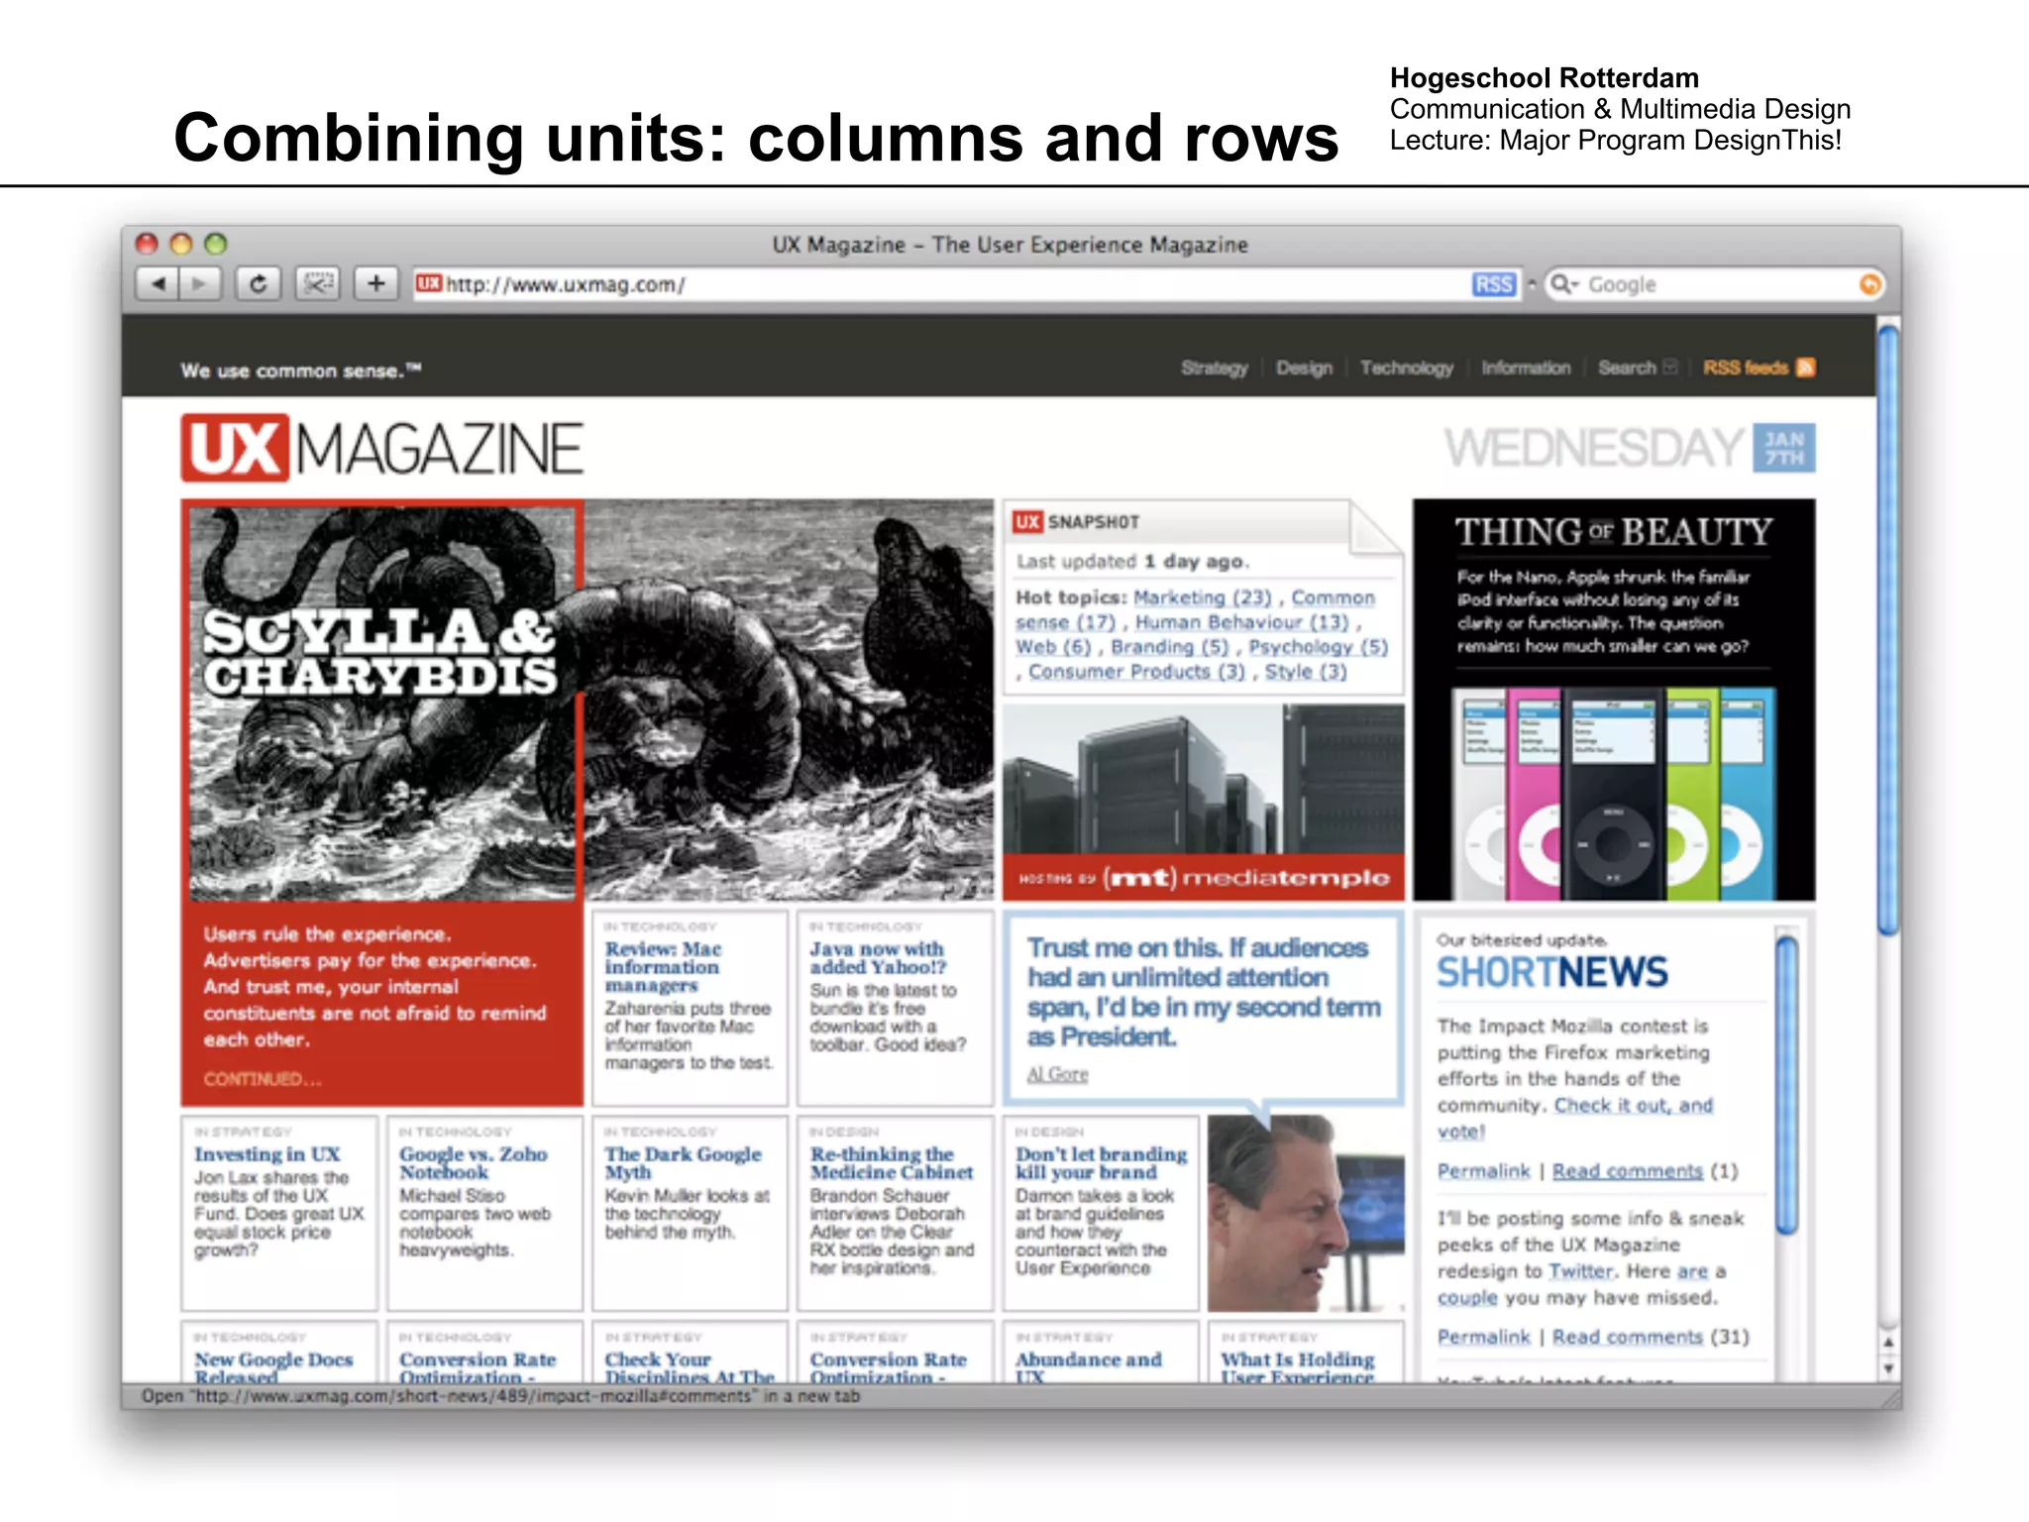Click the UX Snapshot badge icon

coord(1027,521)
